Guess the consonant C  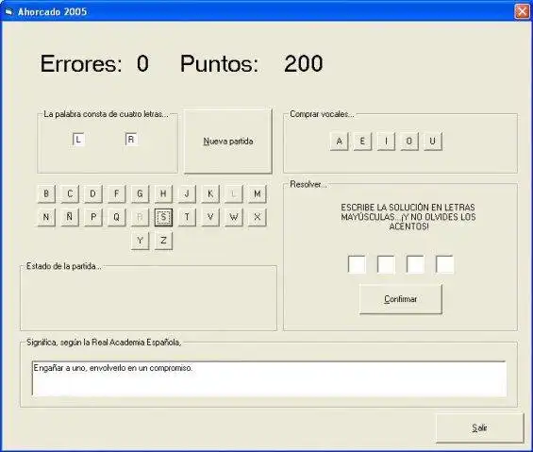click(x=70, y=193)
